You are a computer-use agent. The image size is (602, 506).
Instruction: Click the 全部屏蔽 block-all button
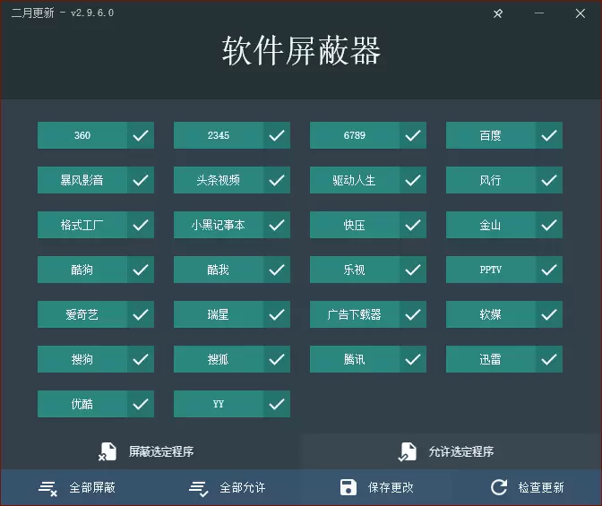[x=76, y=487]
